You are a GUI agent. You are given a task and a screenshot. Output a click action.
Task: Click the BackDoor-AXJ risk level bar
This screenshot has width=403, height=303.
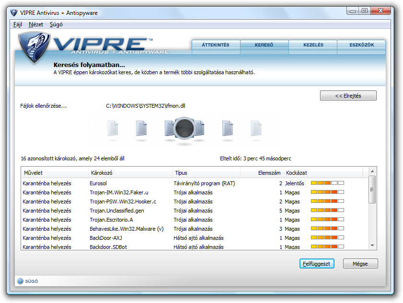tap(327, 238)
